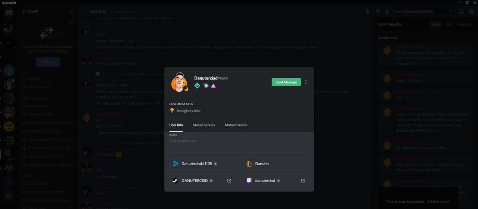Click the fist-logo server icon in sidebar

(x=9, y=84)
